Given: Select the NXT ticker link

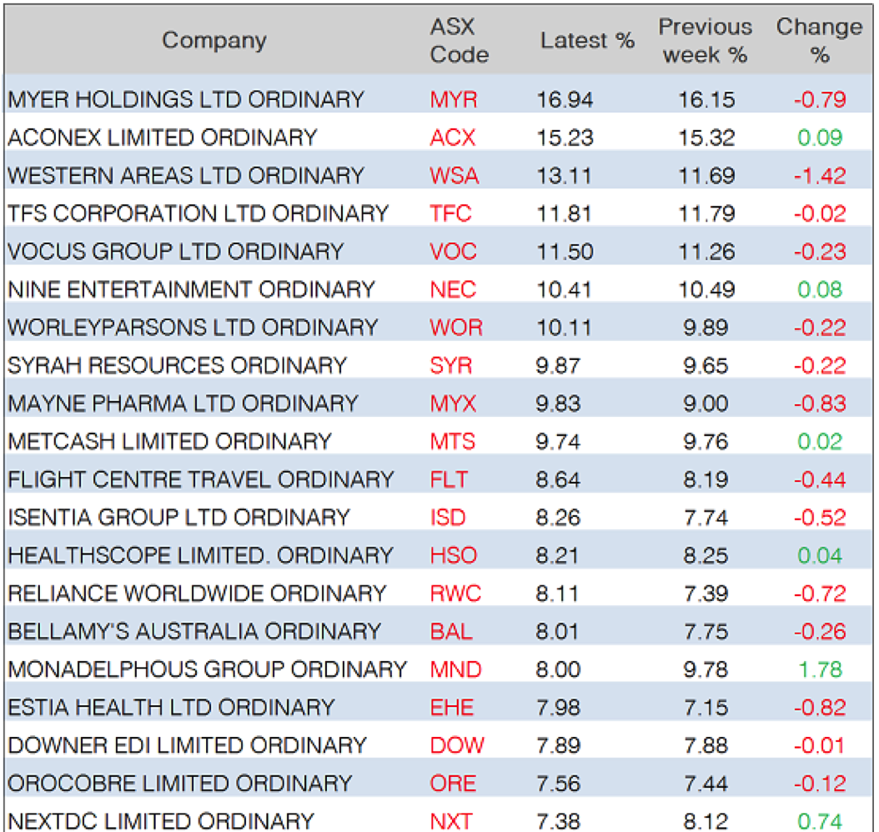Looking at the screenshot, I should [x=451, y=821].
